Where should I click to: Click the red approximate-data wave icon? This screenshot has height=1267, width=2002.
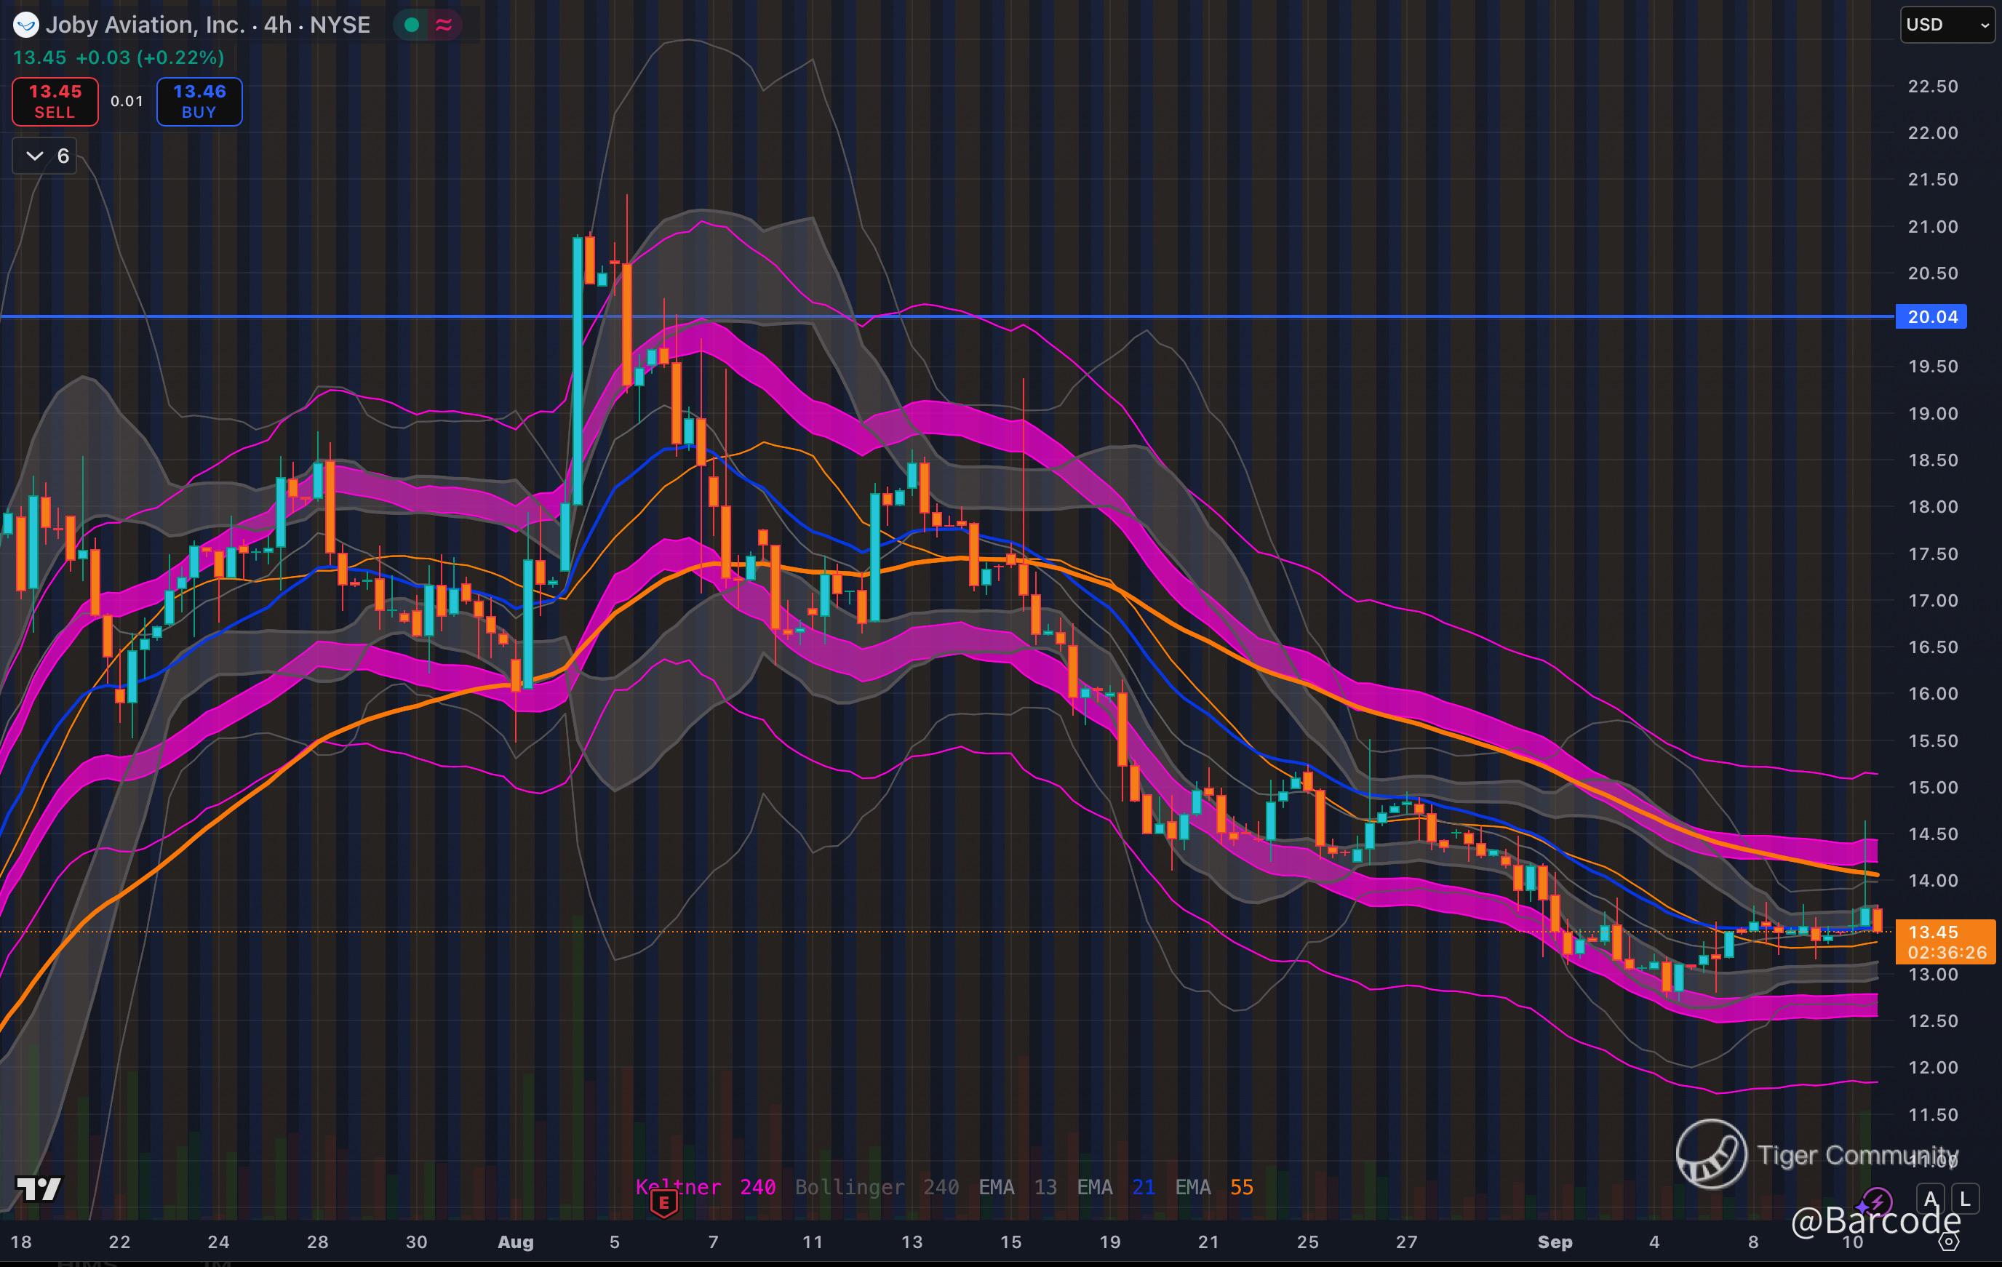(444, 25)
